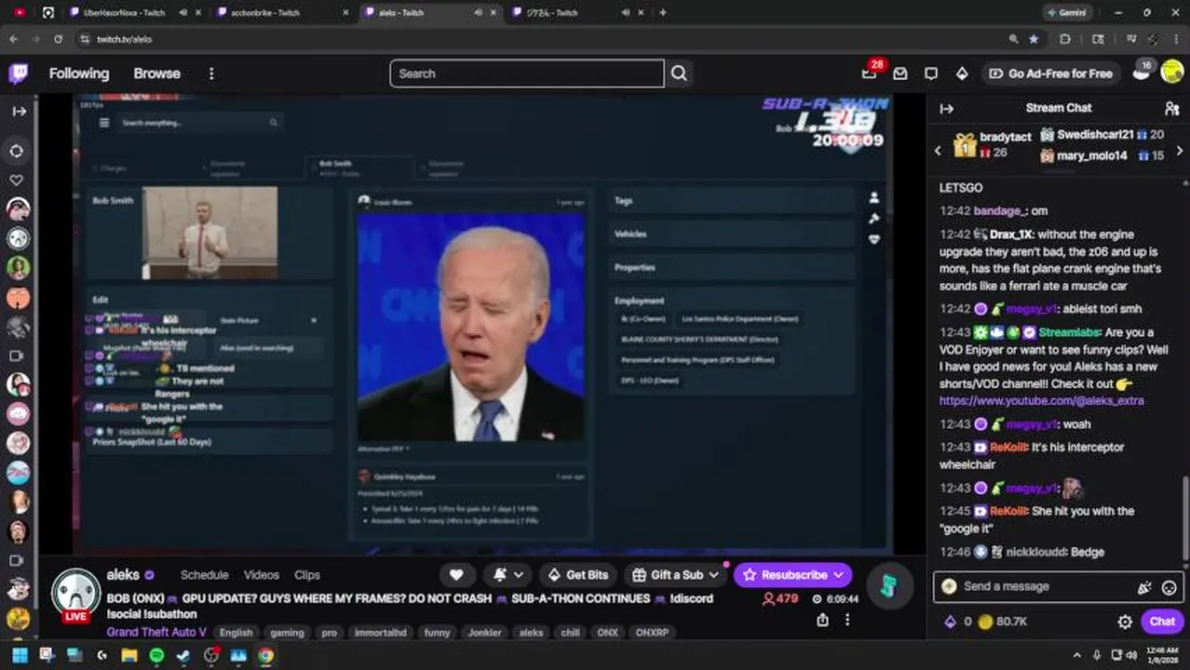Open File Explorer from the taskbar
Viewport: 1190px width, 670px height.
[x=129, y=655]
